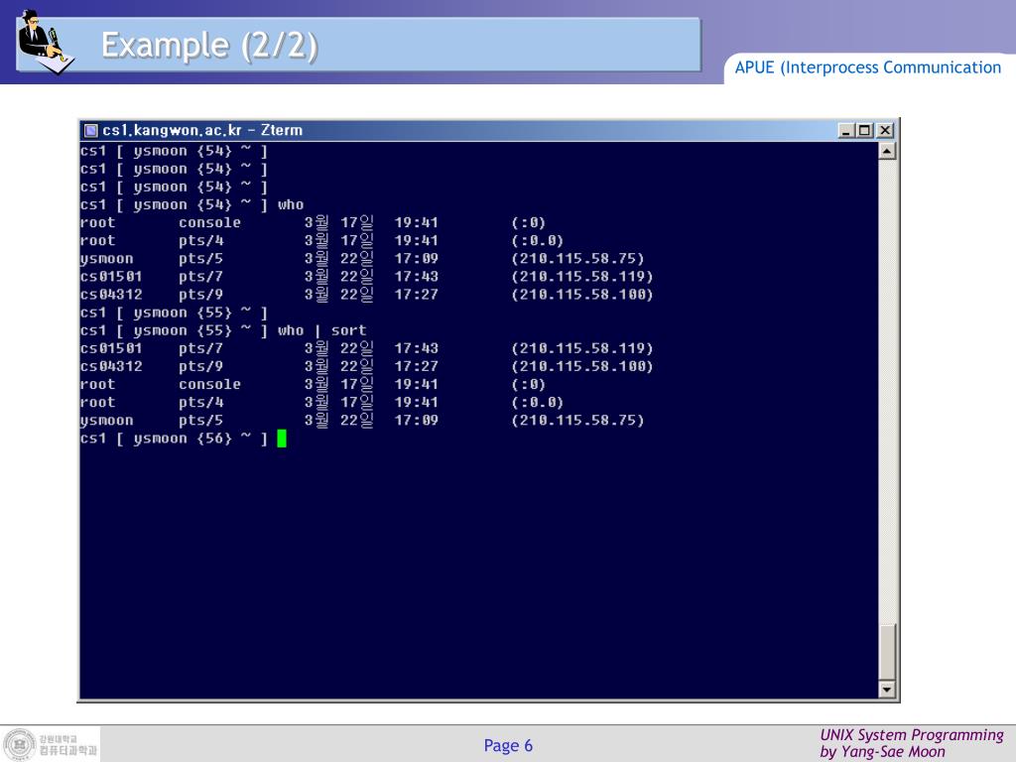
Task: Click '(210.115.58.119)' in sorted output
Action: tap(581, 348)
